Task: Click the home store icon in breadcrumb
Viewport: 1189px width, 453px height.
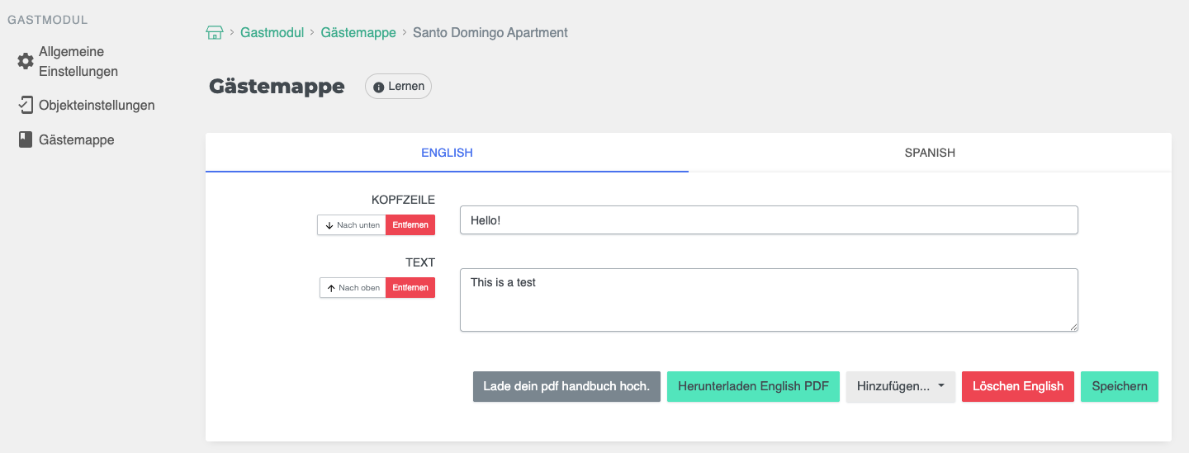Action: (214, 33)
